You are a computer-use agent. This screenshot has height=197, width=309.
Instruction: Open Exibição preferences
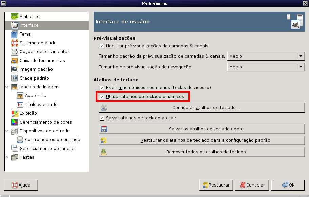47,113
